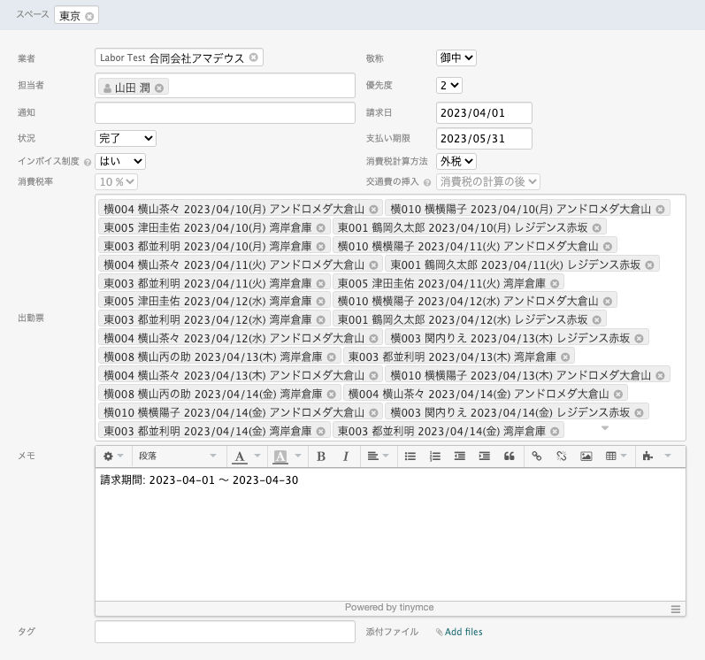The width and height of the screenshot is (705, 660).
Task: Click the 請求日 date input field
Action: (x=484, y=112)
